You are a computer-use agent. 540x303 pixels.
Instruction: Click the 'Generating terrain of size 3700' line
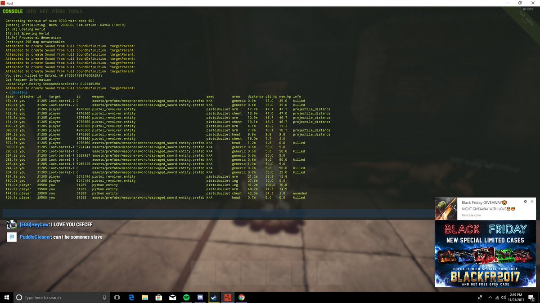pyautogui.click(x=50, y=21)
